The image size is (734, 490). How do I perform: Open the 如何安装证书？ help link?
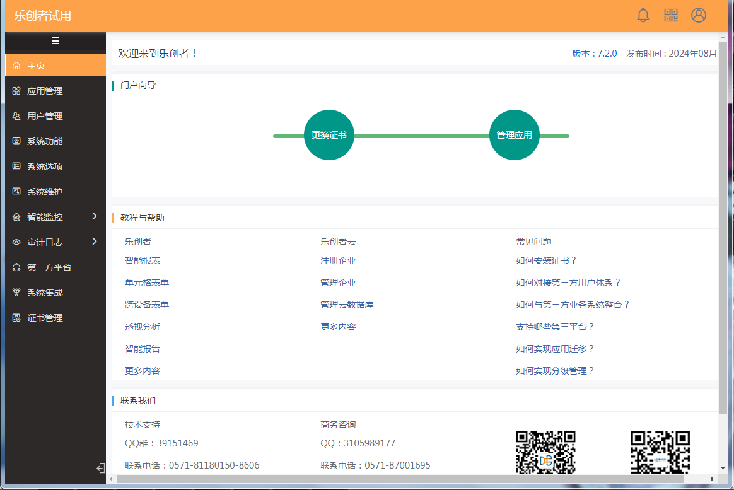coord(546,260)
